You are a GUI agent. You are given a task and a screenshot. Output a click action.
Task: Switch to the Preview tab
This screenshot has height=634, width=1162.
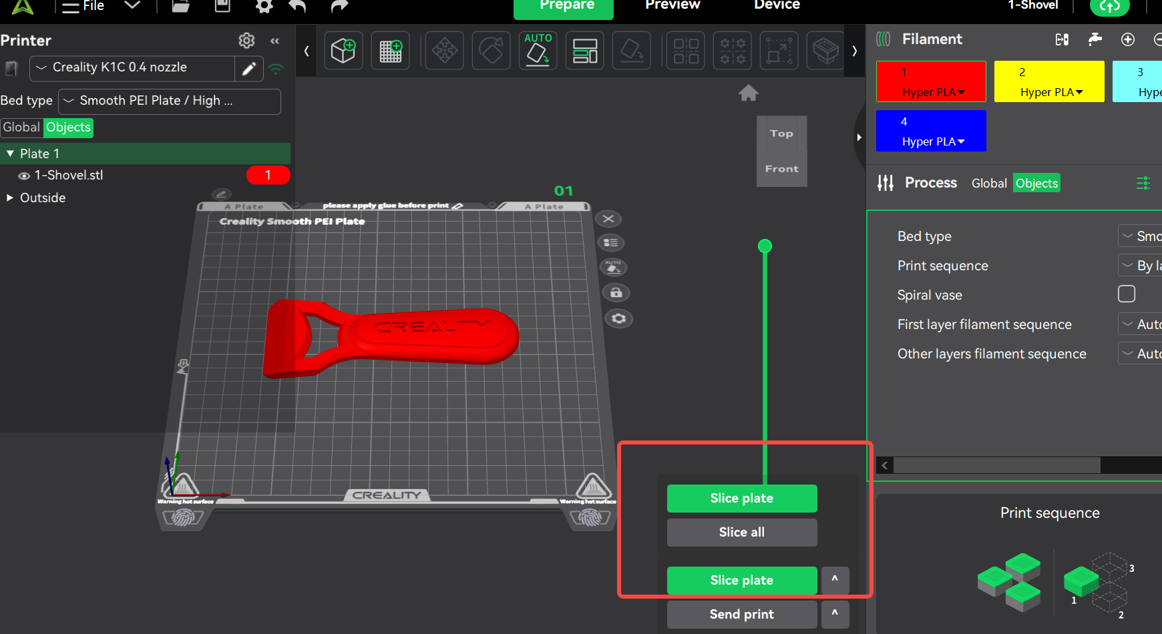click(672, 5)
